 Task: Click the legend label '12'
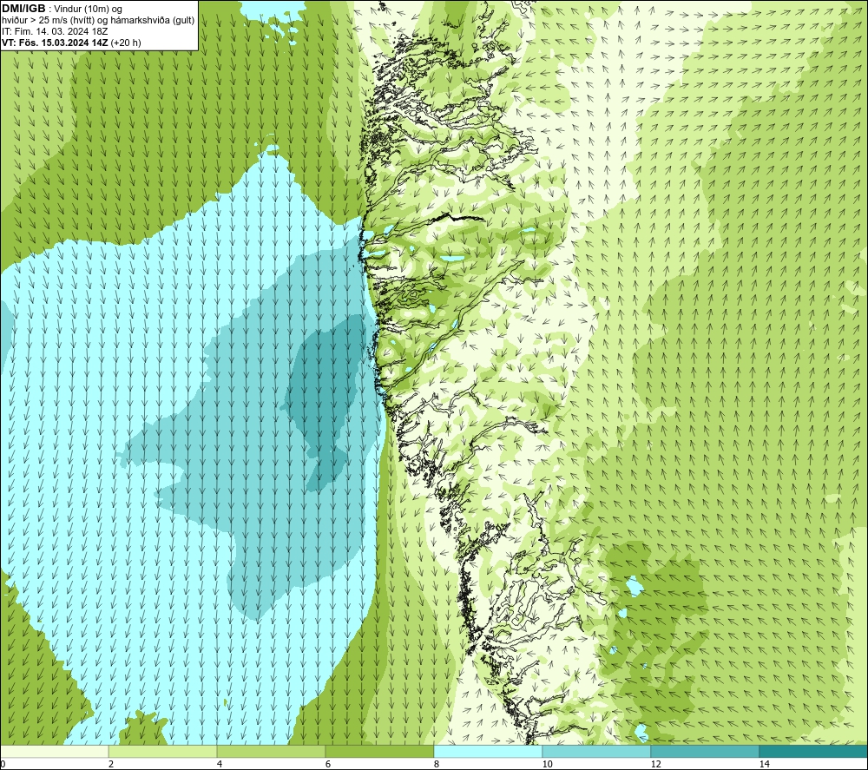click(x=655, y=764)
